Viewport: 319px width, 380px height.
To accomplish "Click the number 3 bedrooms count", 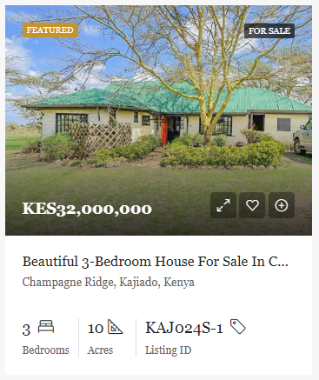I will coord(26,330).
